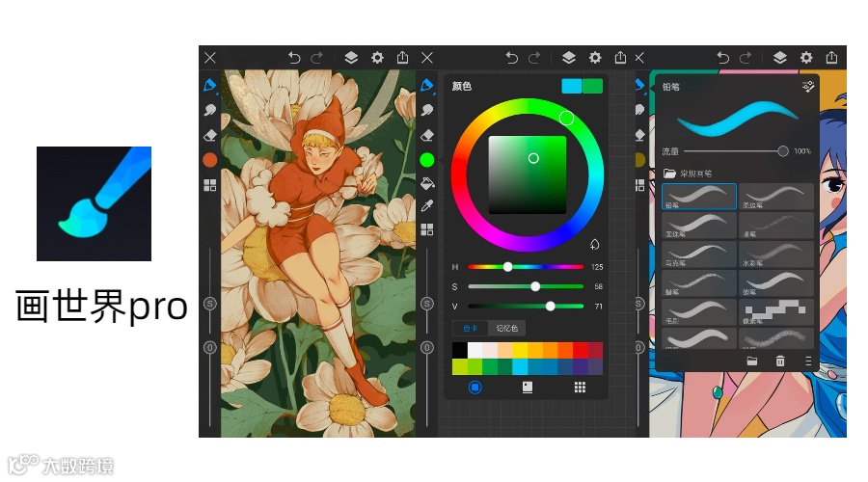The image size is (868, 482).
Task: Select eraser tool beside flower fairy artwork
Action: click(x=210, y=135)
